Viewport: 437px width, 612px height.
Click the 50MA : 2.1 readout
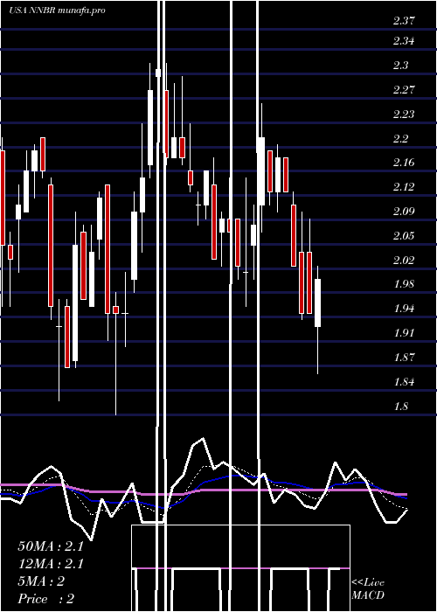coord(51,546)
